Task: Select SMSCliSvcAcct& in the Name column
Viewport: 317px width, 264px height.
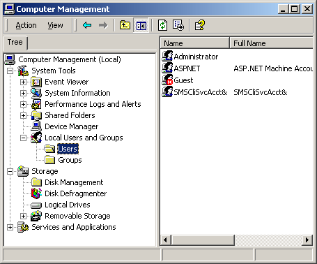Action: coord(201,92)
